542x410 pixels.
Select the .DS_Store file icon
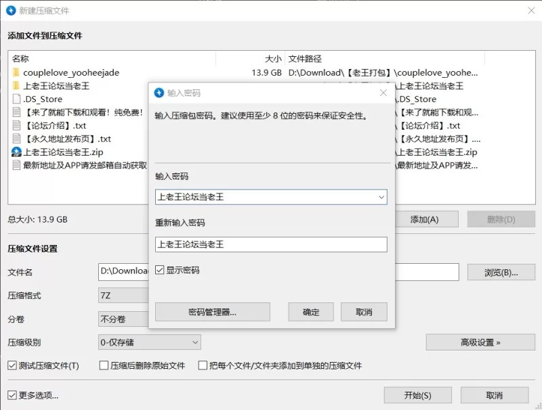(16, 99)
